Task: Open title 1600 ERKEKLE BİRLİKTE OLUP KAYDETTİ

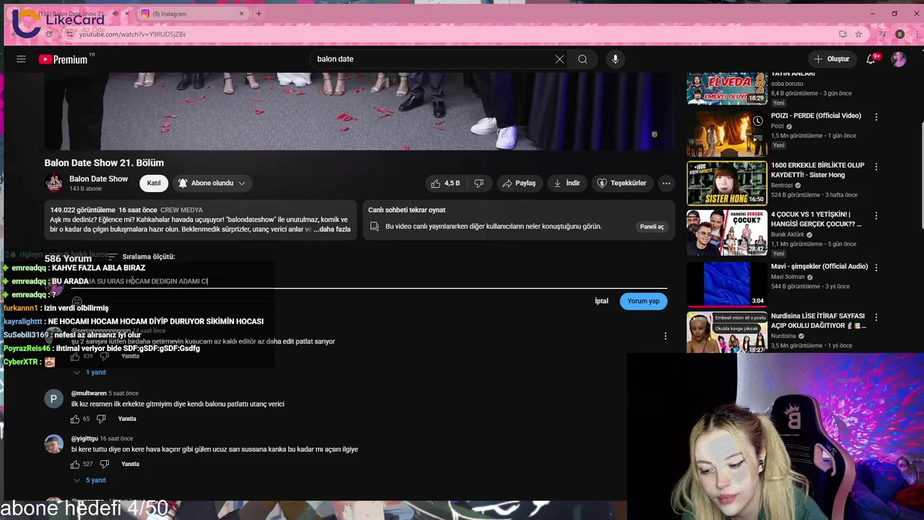Action: pyautogui.click(x=818, y=170)
